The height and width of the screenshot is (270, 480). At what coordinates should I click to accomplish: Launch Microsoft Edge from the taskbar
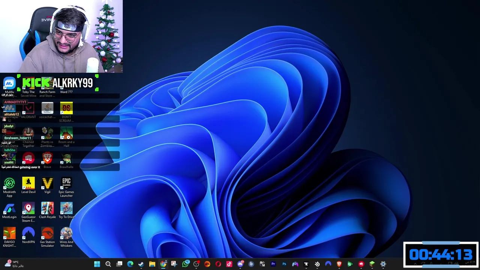[x=130, y=264]
